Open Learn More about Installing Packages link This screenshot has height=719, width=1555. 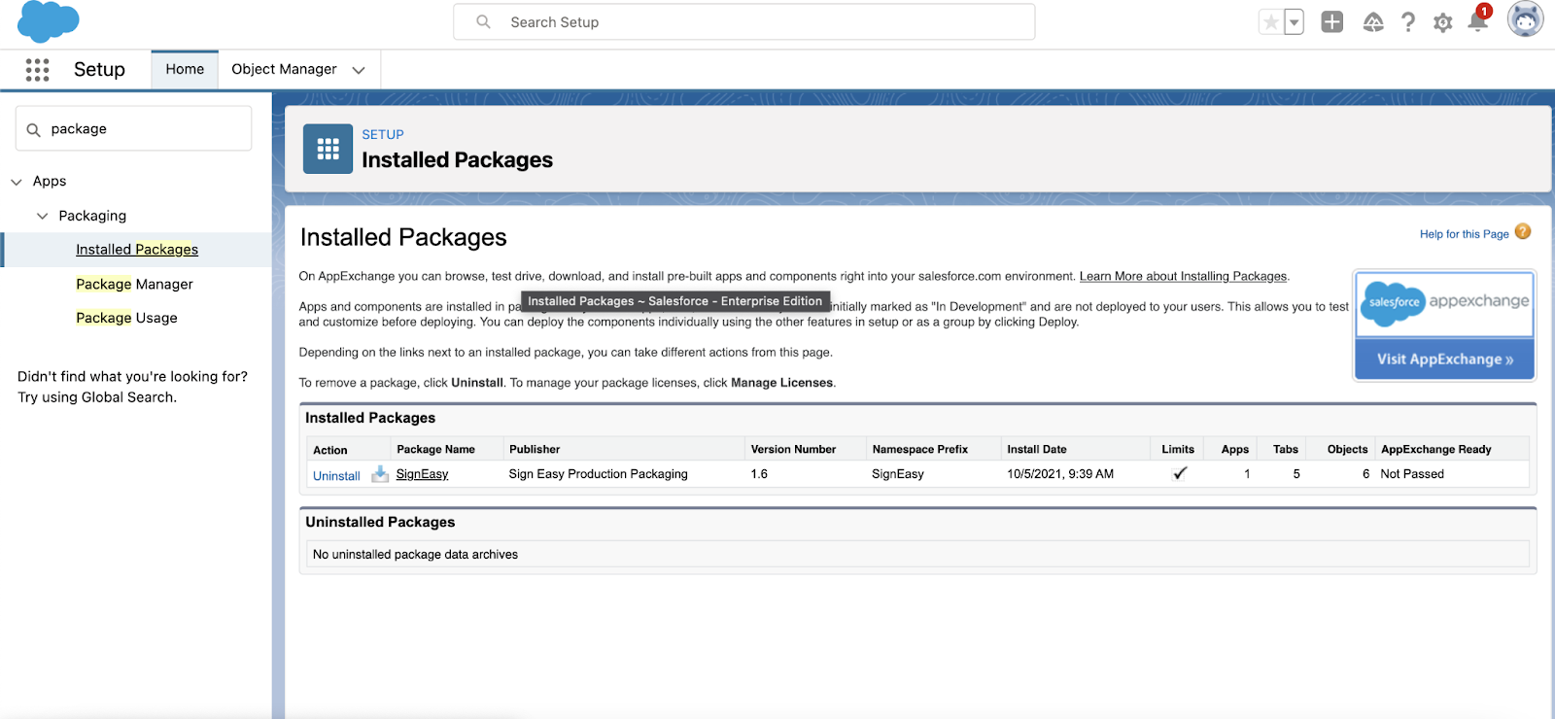point(1183,276)
